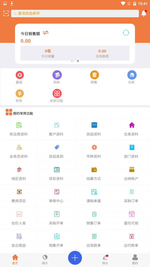Go to the 我的 profile tab
Image resolution: width=150 pixels, height=267 pixels.
(135, 259)
